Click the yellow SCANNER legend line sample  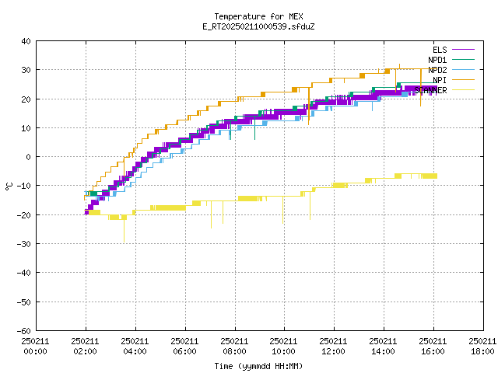point(463,90)
